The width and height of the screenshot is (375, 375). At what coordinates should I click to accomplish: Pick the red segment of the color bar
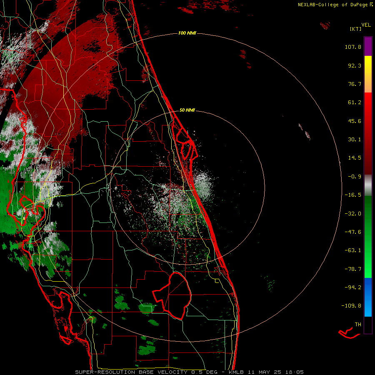(x=368, y=133)
